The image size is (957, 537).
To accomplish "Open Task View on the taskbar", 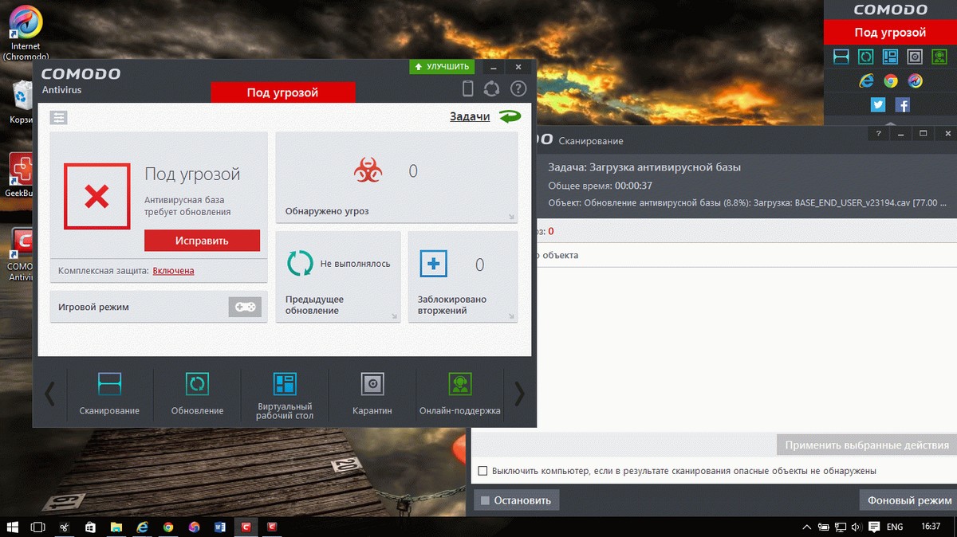I will [x=37, y=527].
